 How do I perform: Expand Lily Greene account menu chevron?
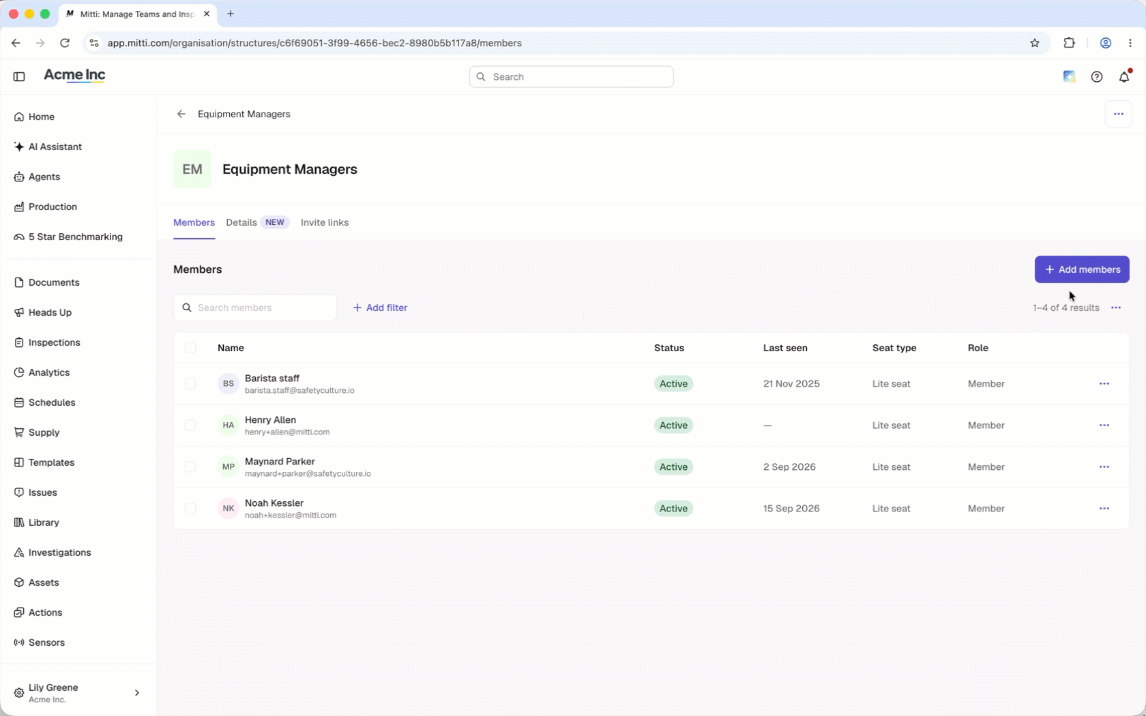tap(137, 693)
